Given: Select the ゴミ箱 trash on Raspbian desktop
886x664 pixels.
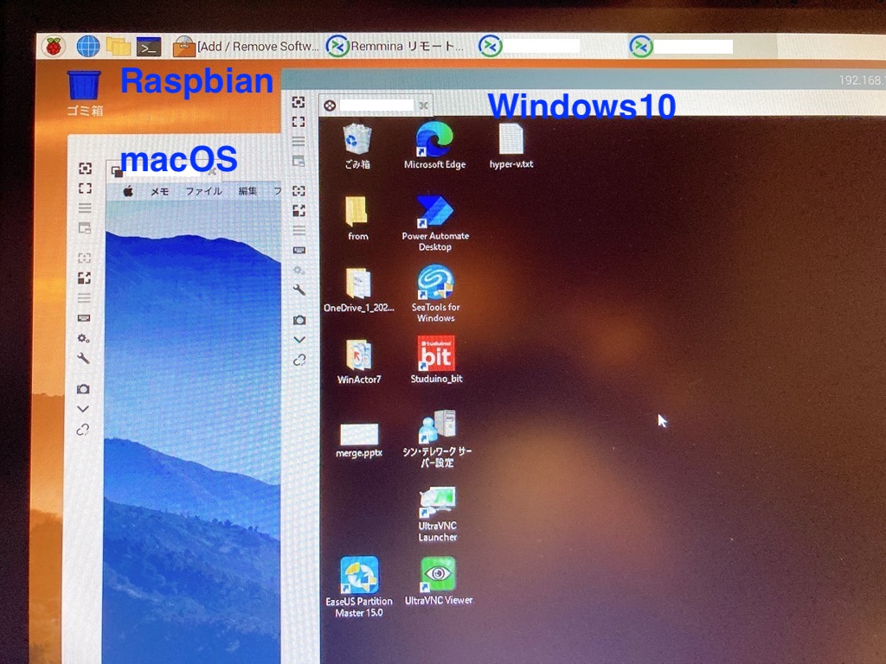Looking at the screenshot, I should coord(84,93).
